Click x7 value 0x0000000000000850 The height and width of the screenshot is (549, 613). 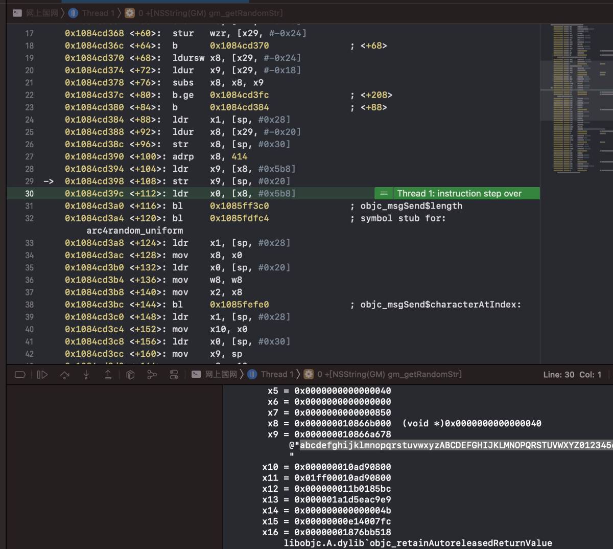click(343, 413)
